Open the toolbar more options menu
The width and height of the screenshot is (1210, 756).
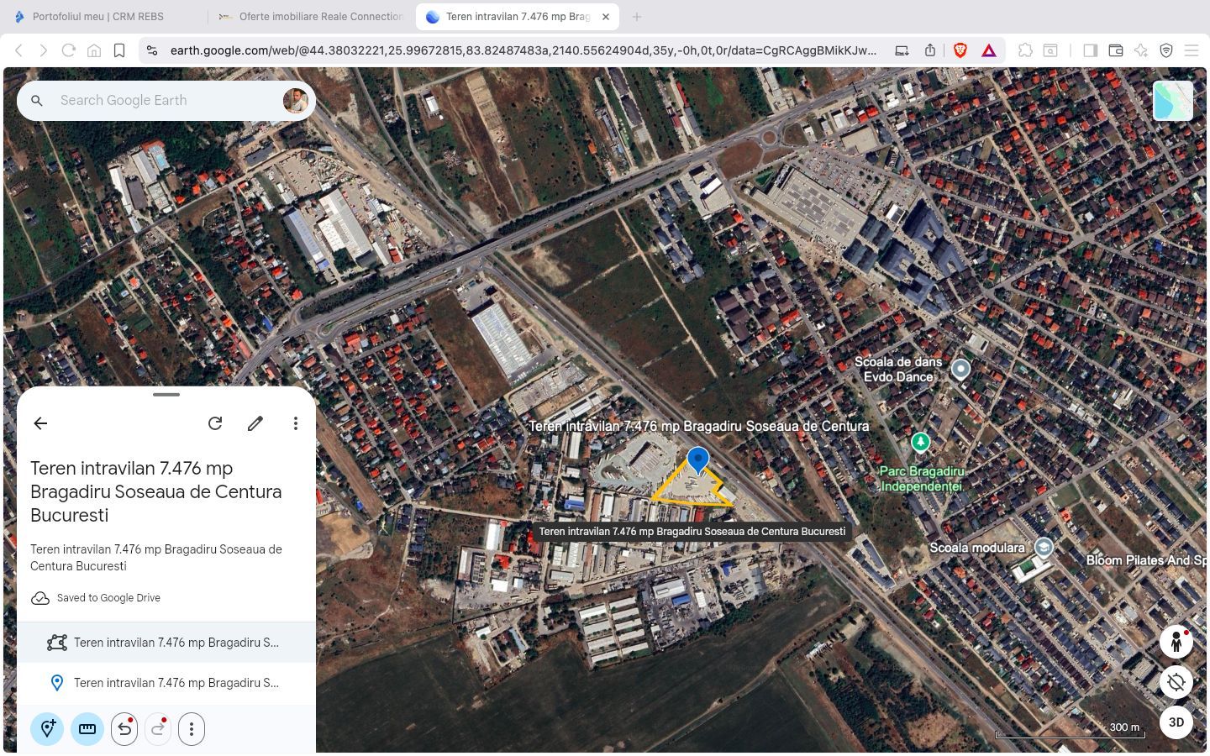[x=192, y=728]
